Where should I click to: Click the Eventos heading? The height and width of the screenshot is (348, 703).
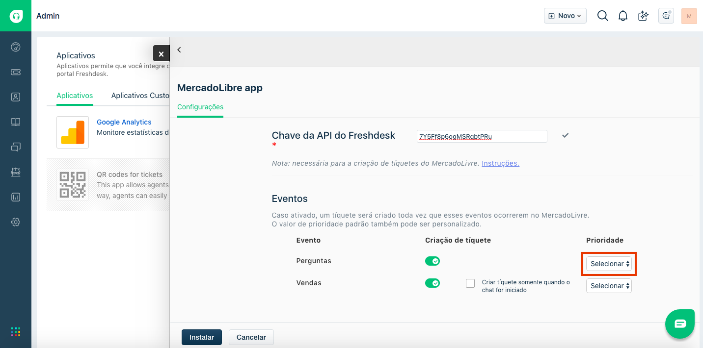coord(290,199)
